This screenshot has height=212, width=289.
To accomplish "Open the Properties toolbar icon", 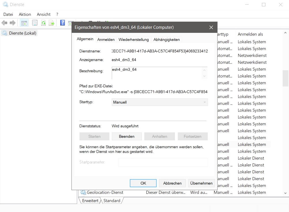I will [35, 23].
